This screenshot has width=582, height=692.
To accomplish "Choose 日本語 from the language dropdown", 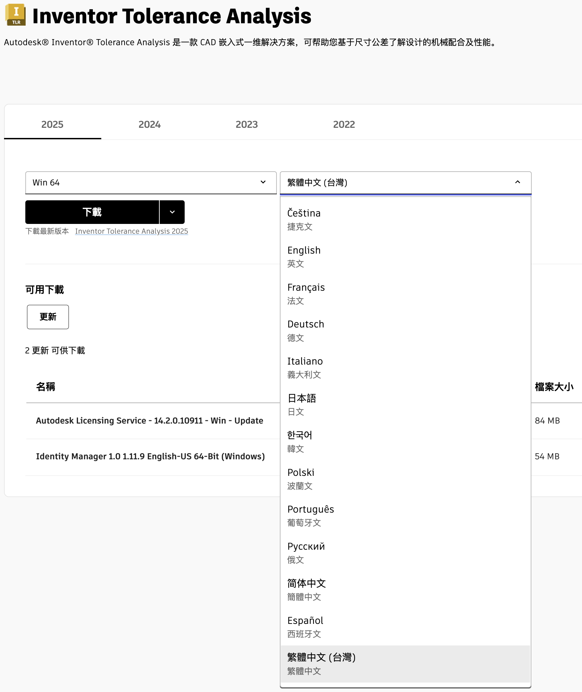I will pyautogui.click(x=302, y=404).
